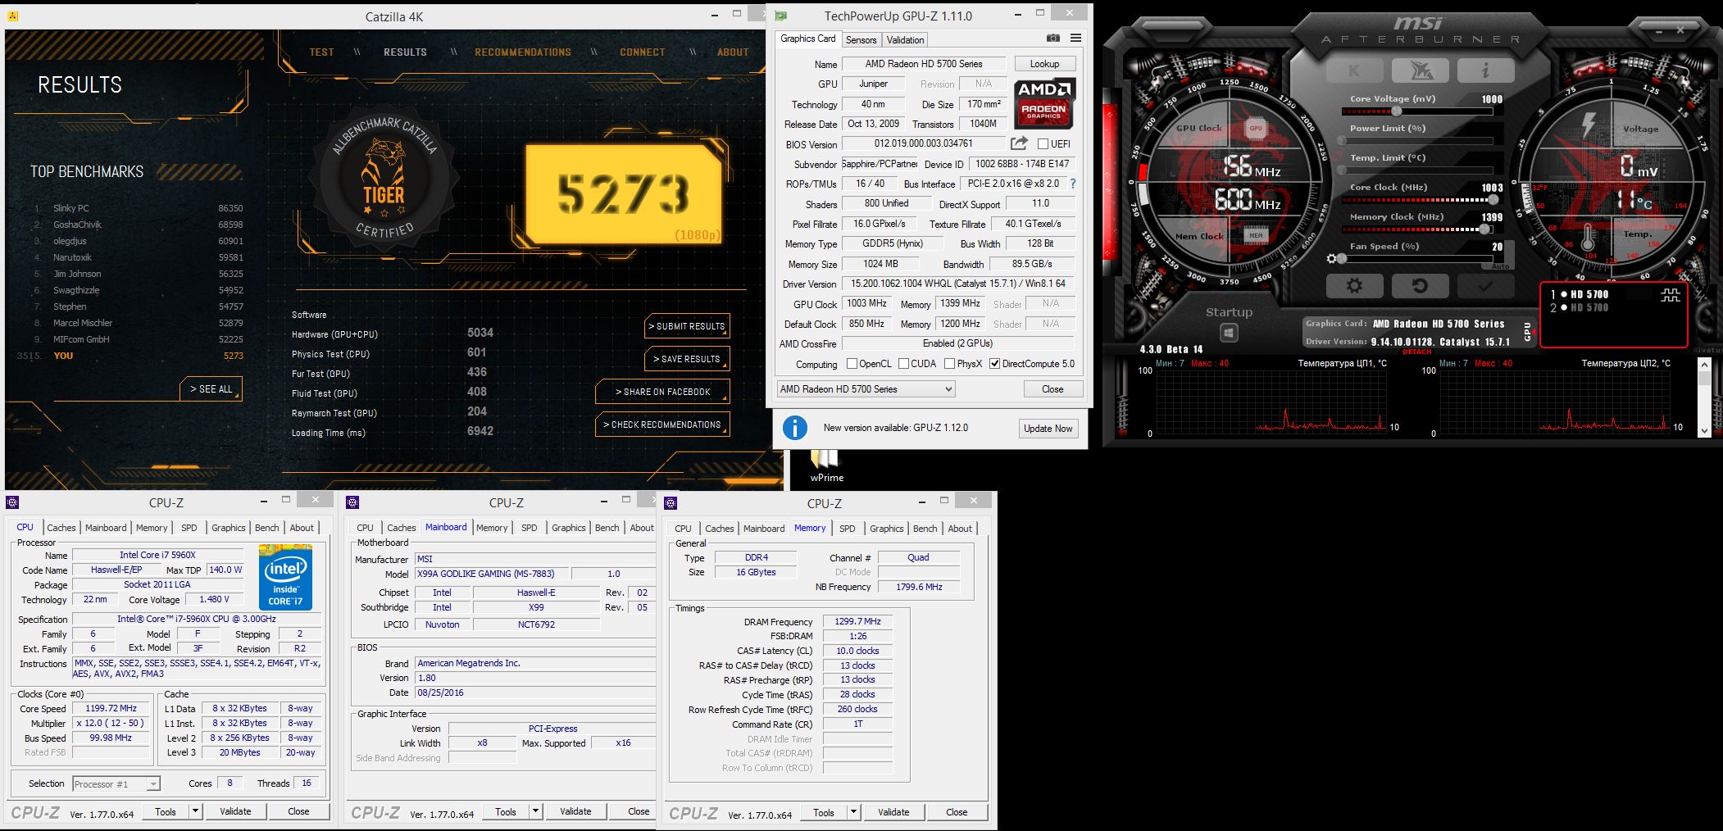Take a GPU-Z screenshot with camera icon
Screen dimensions: 1723x831
click(x=1053, y=38)
